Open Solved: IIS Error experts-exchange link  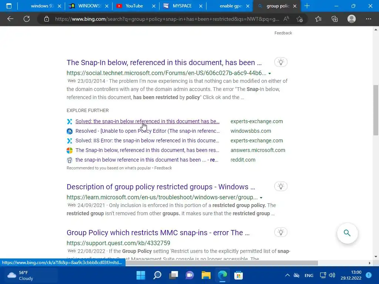click(147, 141)
